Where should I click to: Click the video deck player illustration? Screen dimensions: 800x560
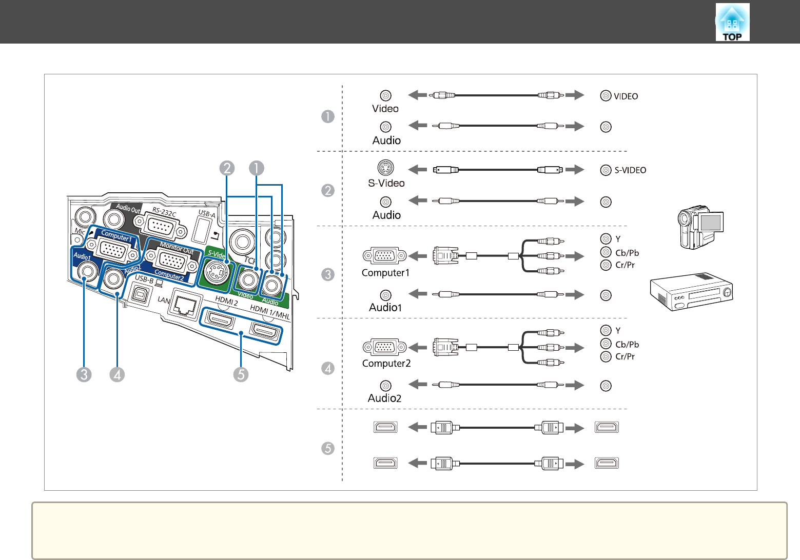click(692, 291)
